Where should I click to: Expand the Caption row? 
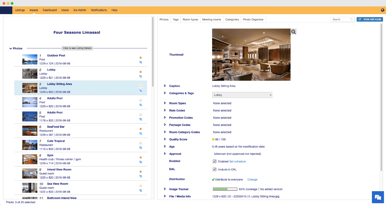click(165, 86)
